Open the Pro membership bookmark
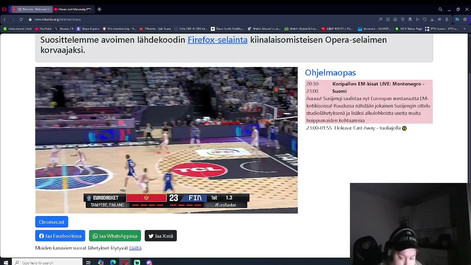 [120, 29]
